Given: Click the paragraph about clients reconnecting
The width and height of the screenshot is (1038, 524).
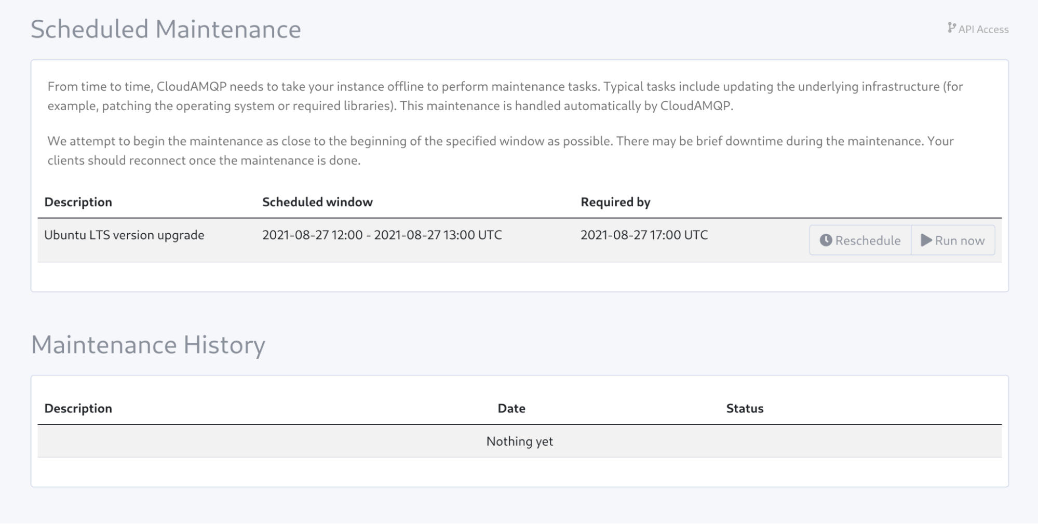Looking at the screenshot, I should (x=501, y=151).
